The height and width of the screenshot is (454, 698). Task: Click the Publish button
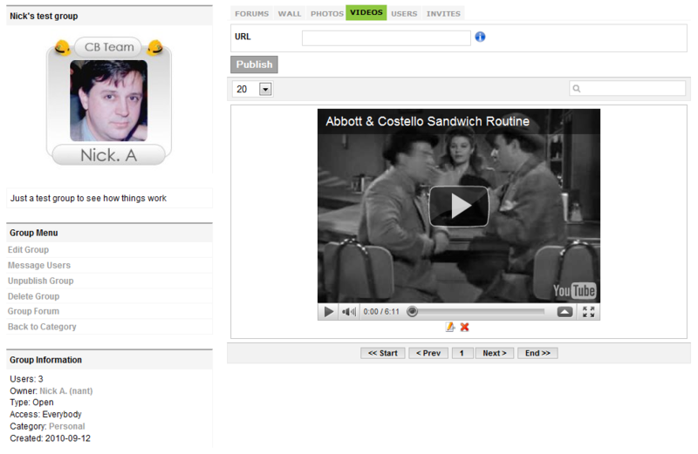254,64
